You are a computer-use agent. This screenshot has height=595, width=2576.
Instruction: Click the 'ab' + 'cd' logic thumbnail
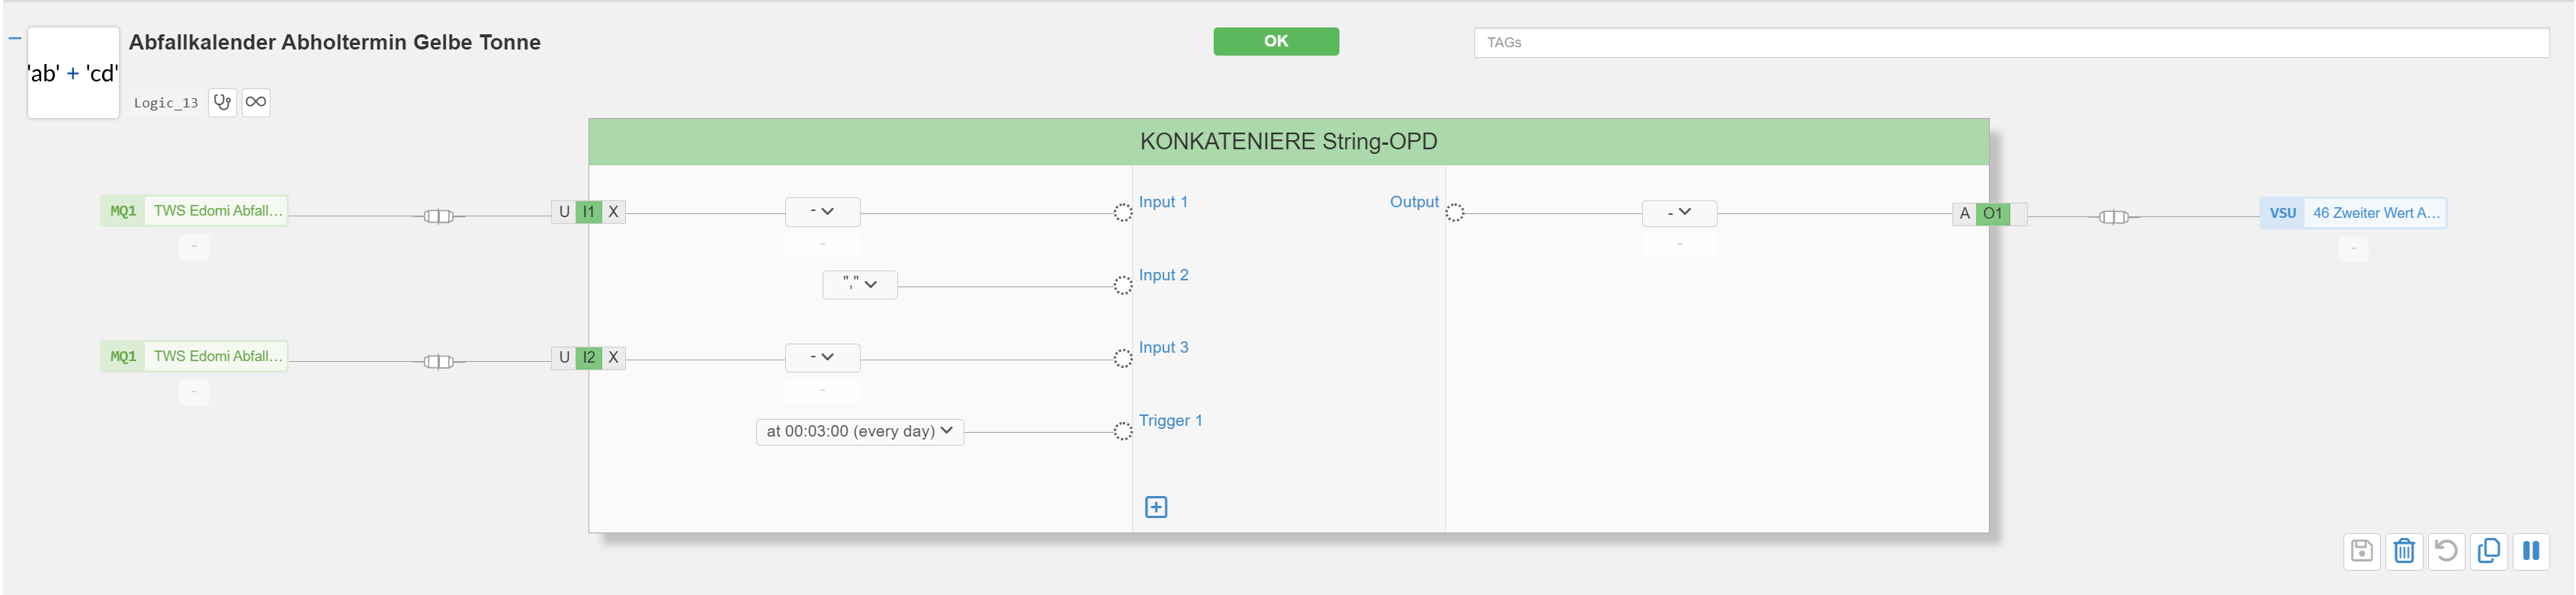coord(73,73)
